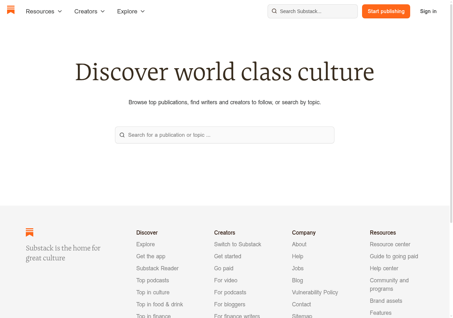Click Get started under Creators
The height and width of the screenshot is (318, 453).
tap(228, 256)
